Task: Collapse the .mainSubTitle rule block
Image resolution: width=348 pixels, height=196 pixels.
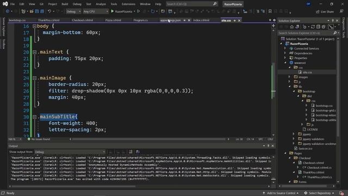Action: (x=34, y=117)
